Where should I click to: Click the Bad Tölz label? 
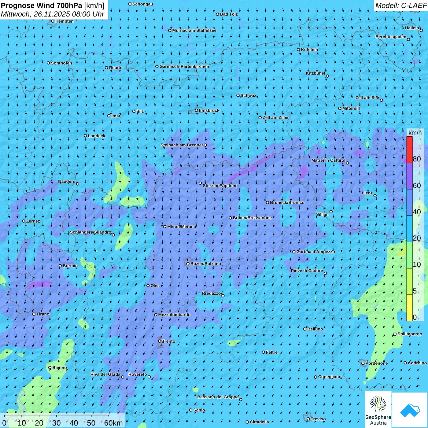[229, 14]
